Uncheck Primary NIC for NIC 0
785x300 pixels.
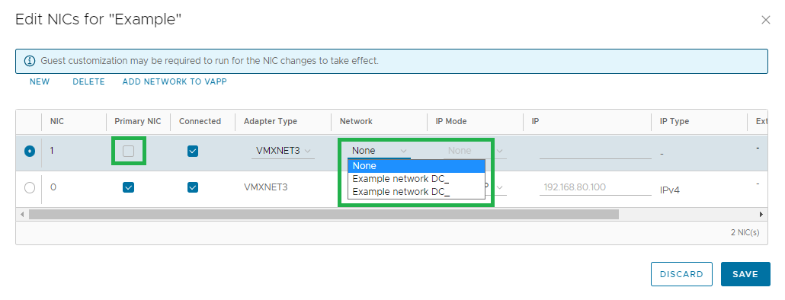coord(129,187)
